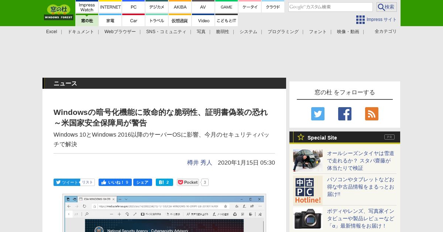This screenshot has height=232, width=443.
Task: Click the NSA advisory screenshot image
Action: pyautogui.click(x=164, y=213)
